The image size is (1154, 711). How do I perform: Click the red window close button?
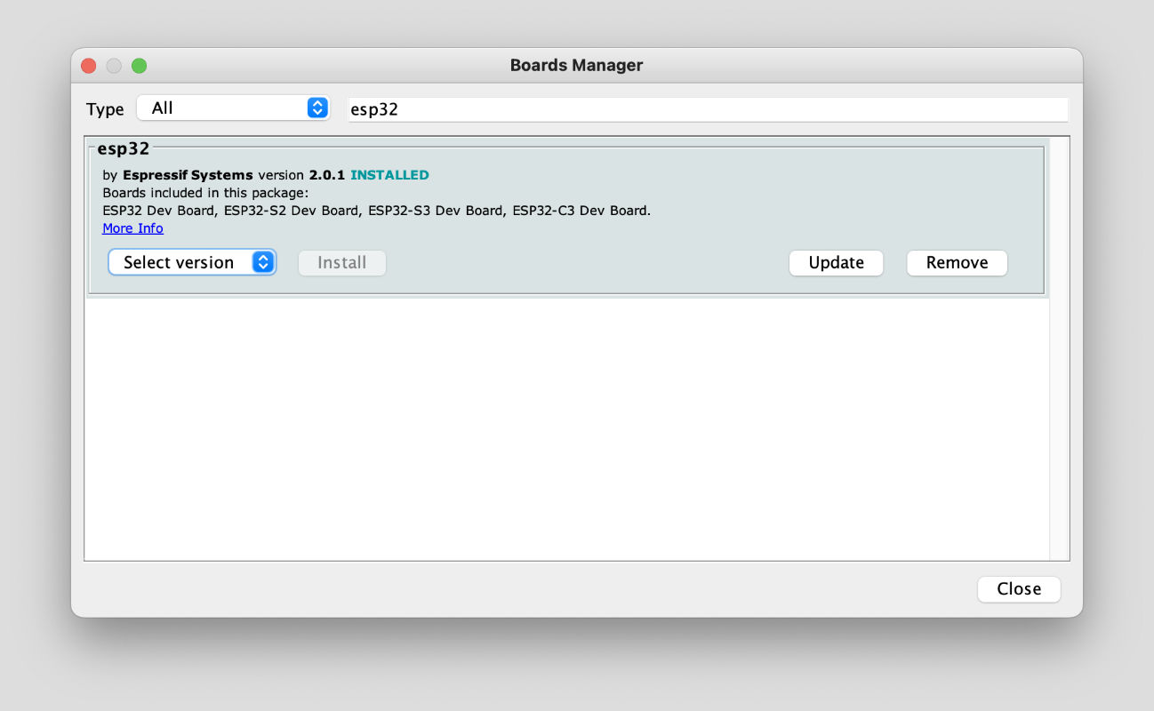(x=88, y=66)
